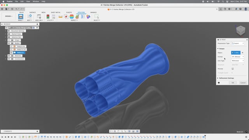Open the Inspect dropdown menu
The width and height of the screenshot is (249, 140).
pyautogui.click(x=74, y=20)
